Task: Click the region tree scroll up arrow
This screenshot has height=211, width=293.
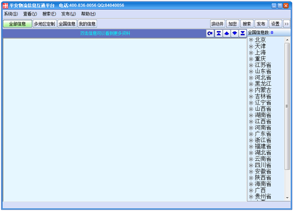Action: pyautogui.click(x=287, y=40)
